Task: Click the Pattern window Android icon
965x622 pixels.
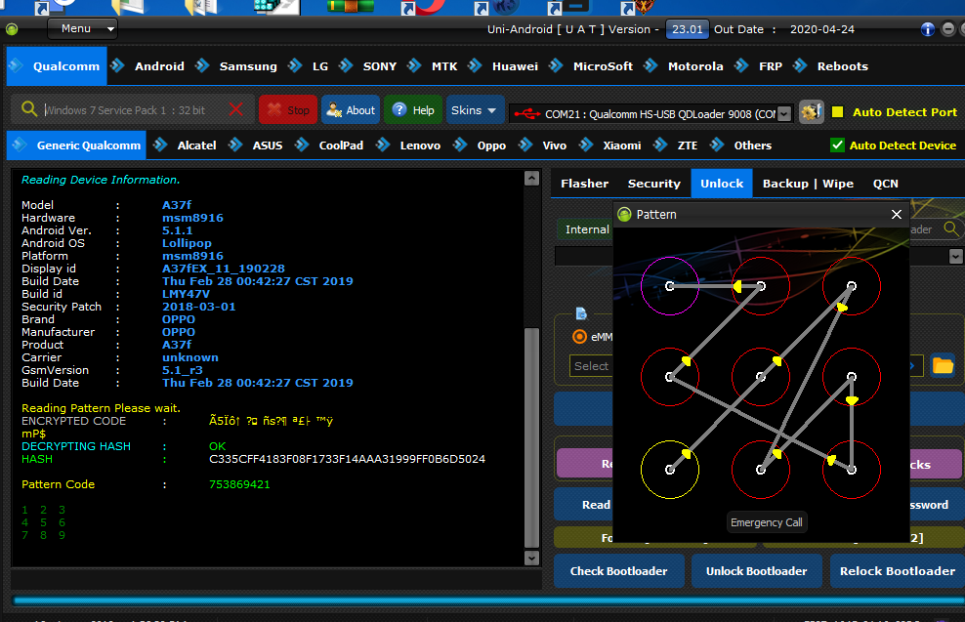Action: [624, 214]
